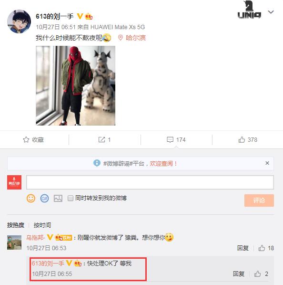Sort comments by 按热度

(16, 225)
